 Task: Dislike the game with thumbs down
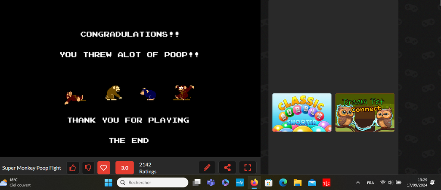point(88,168)
